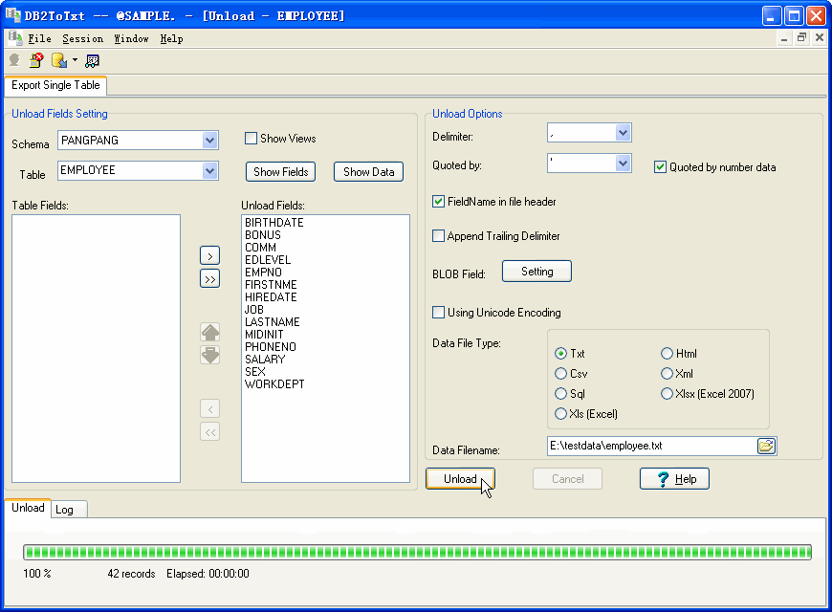The image size is (832, 612).
Task: Click the connect session toolbar icon
Action: point(14,60)
